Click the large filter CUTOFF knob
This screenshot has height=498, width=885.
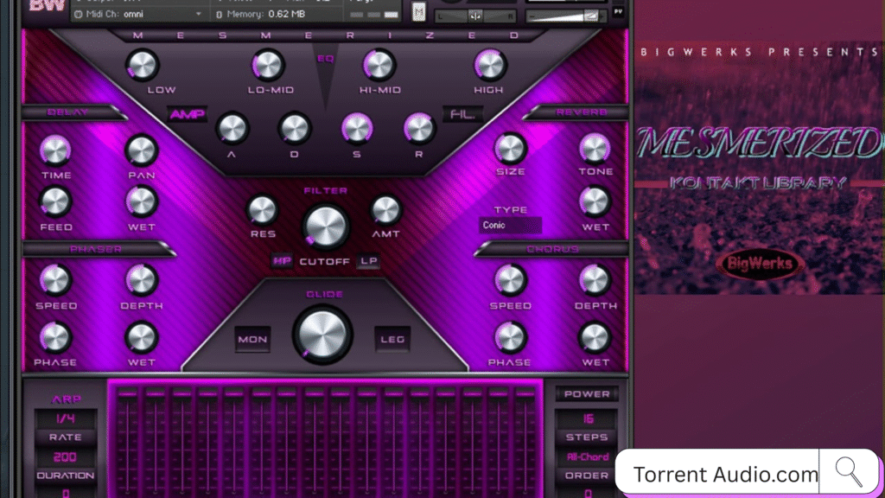(x=326, y=227)
